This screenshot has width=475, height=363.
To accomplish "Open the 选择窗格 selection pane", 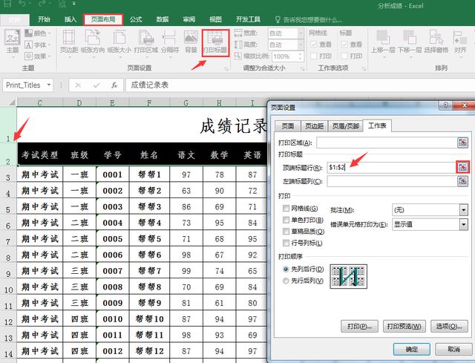I will 436,42.
